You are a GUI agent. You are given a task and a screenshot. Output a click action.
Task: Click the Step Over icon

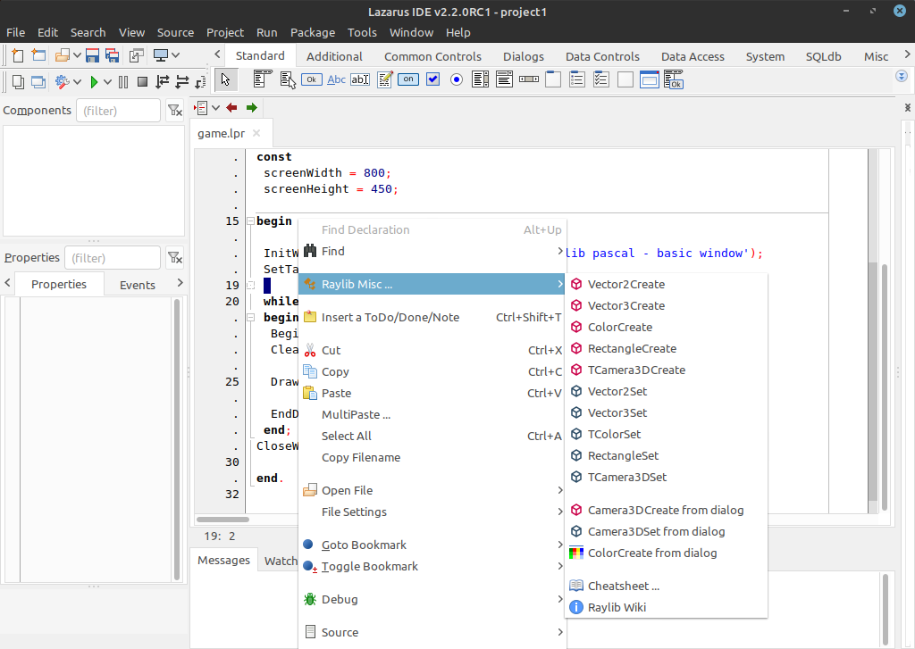[x=182, y=81]
